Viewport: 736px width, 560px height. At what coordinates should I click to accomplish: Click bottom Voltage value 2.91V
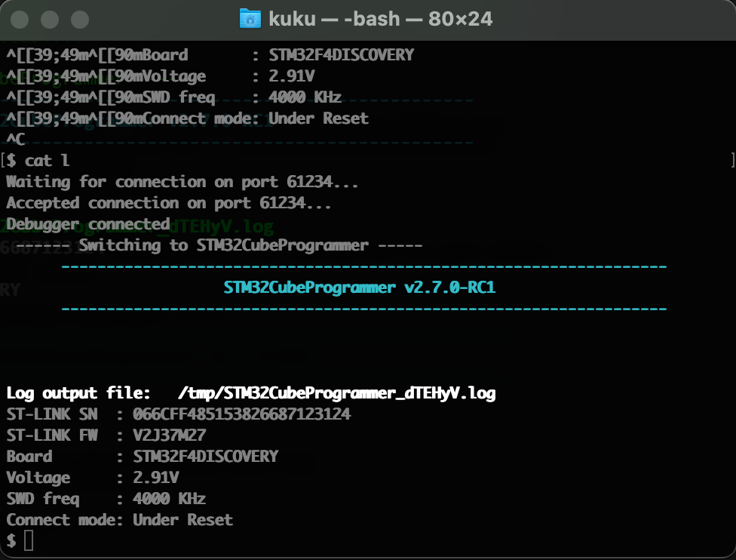coord(156,478)
